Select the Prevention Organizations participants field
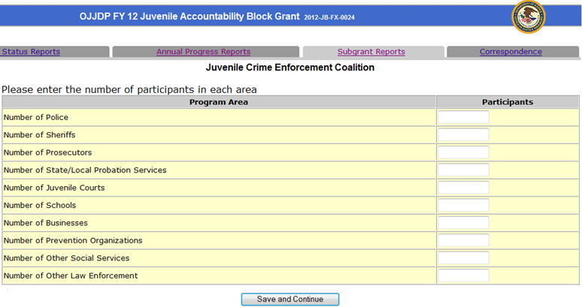This screenshot has width=582, height=307. [463, 241]
